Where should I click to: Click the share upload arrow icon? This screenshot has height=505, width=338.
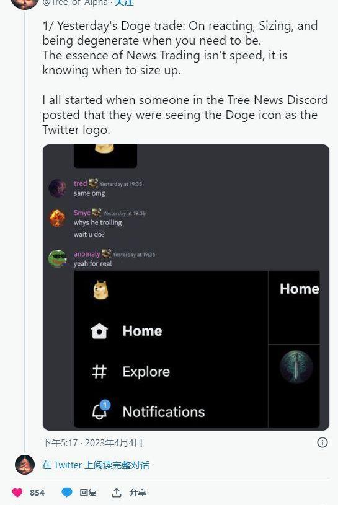click(x=117, y=493)
